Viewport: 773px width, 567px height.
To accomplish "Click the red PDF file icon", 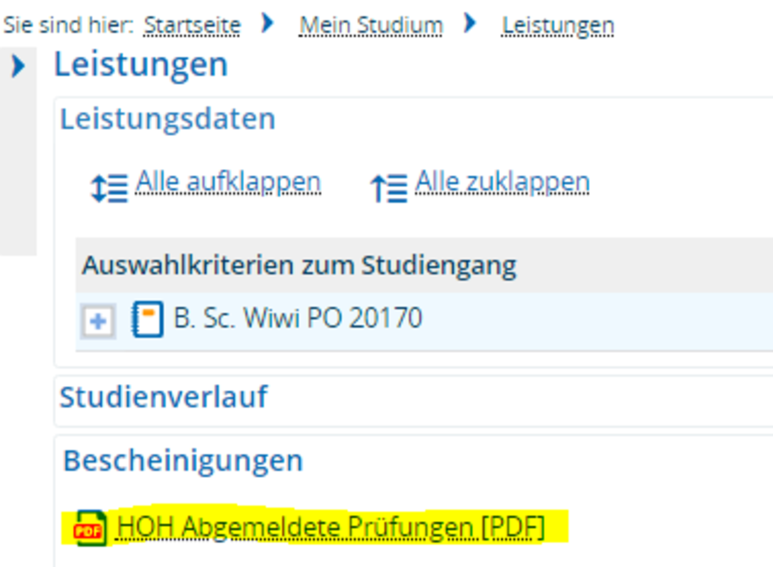I will 90,528.
